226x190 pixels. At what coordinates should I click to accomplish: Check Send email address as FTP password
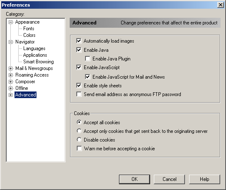pyautogui.click(x=79, y=94)
